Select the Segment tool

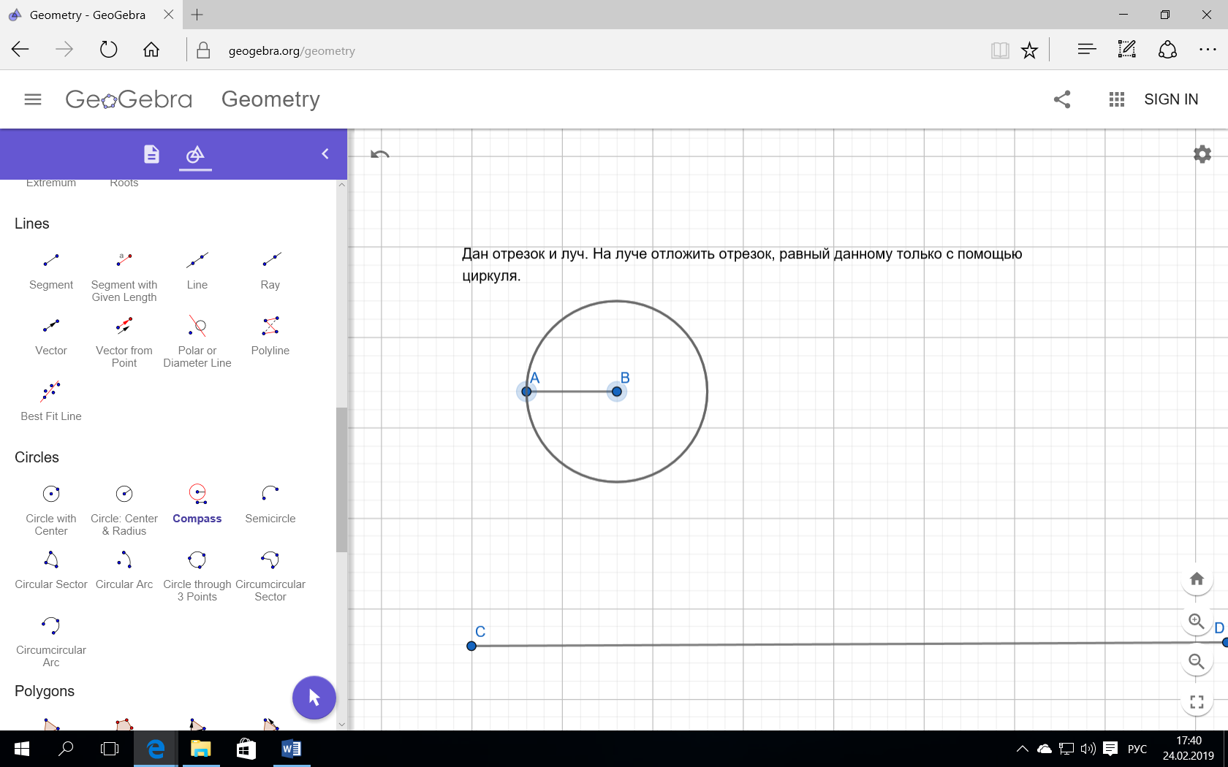tap(51, 270)
